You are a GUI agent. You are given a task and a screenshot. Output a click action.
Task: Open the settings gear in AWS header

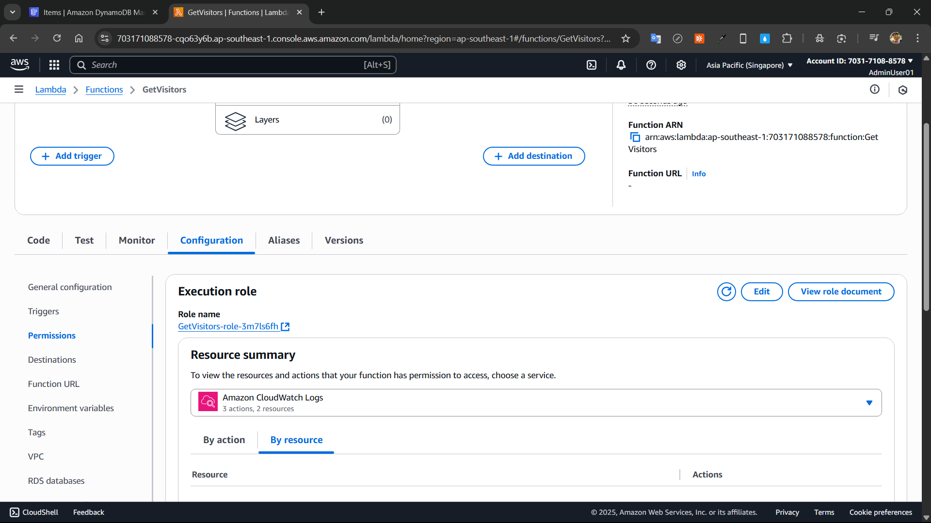681,65
